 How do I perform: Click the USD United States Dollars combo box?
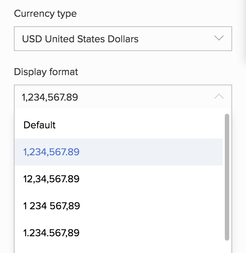click(123, 39)
